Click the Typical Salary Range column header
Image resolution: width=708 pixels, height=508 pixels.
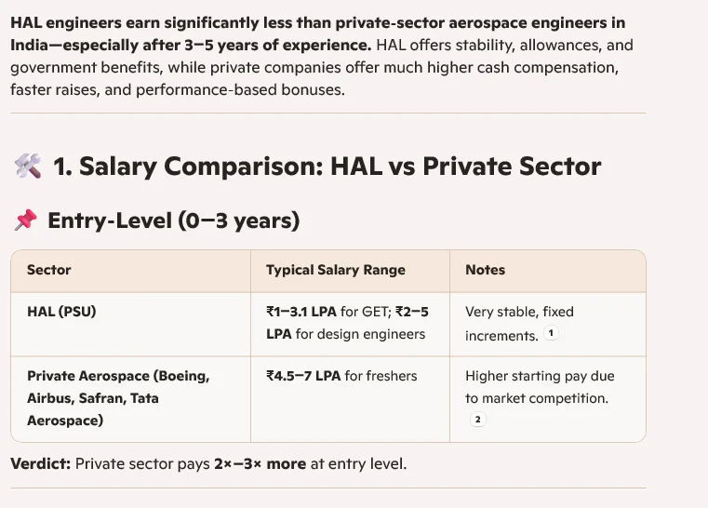[336, 270]
